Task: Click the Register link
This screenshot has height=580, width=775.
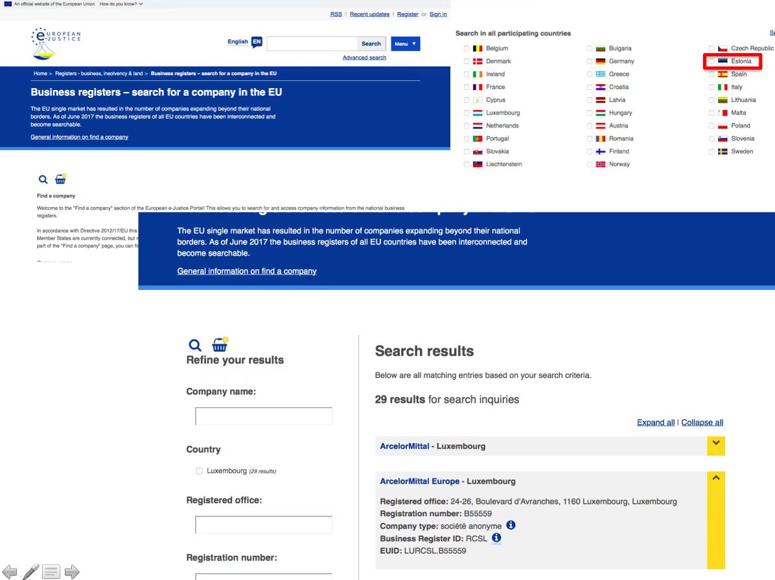Action: (x=408, y=14)
